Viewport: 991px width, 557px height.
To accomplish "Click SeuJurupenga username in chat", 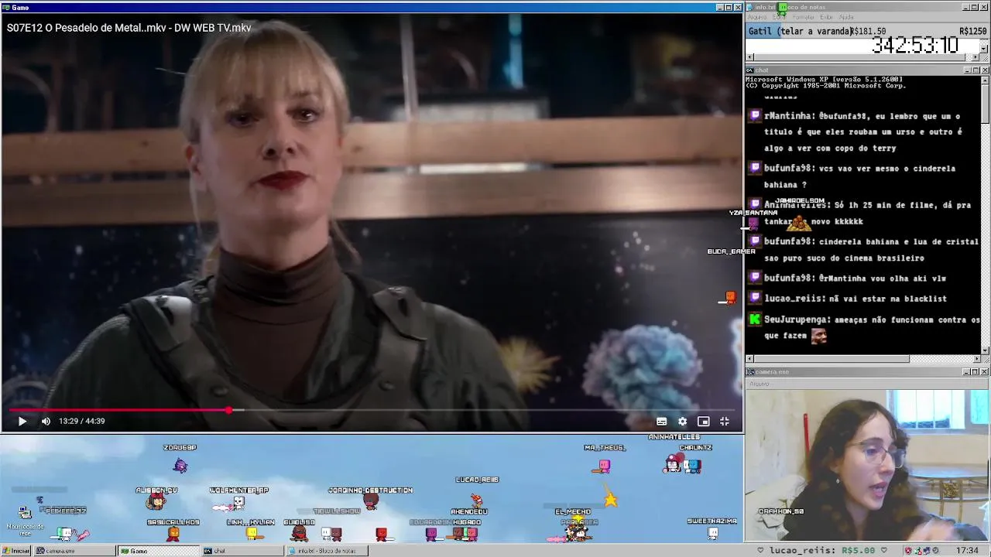I will [x=797, y=320].
